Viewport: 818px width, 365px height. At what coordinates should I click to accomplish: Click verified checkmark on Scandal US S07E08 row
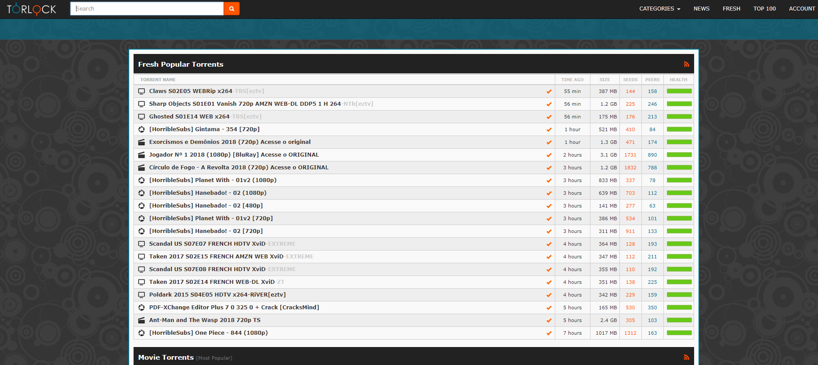coord(549,269)
